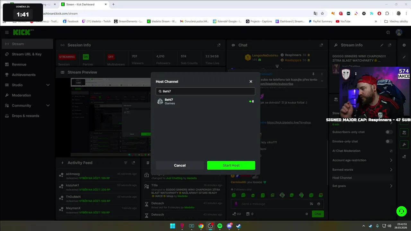Click the translate icon in chat input
Screen dimensions: 411x231
(311, 204)
